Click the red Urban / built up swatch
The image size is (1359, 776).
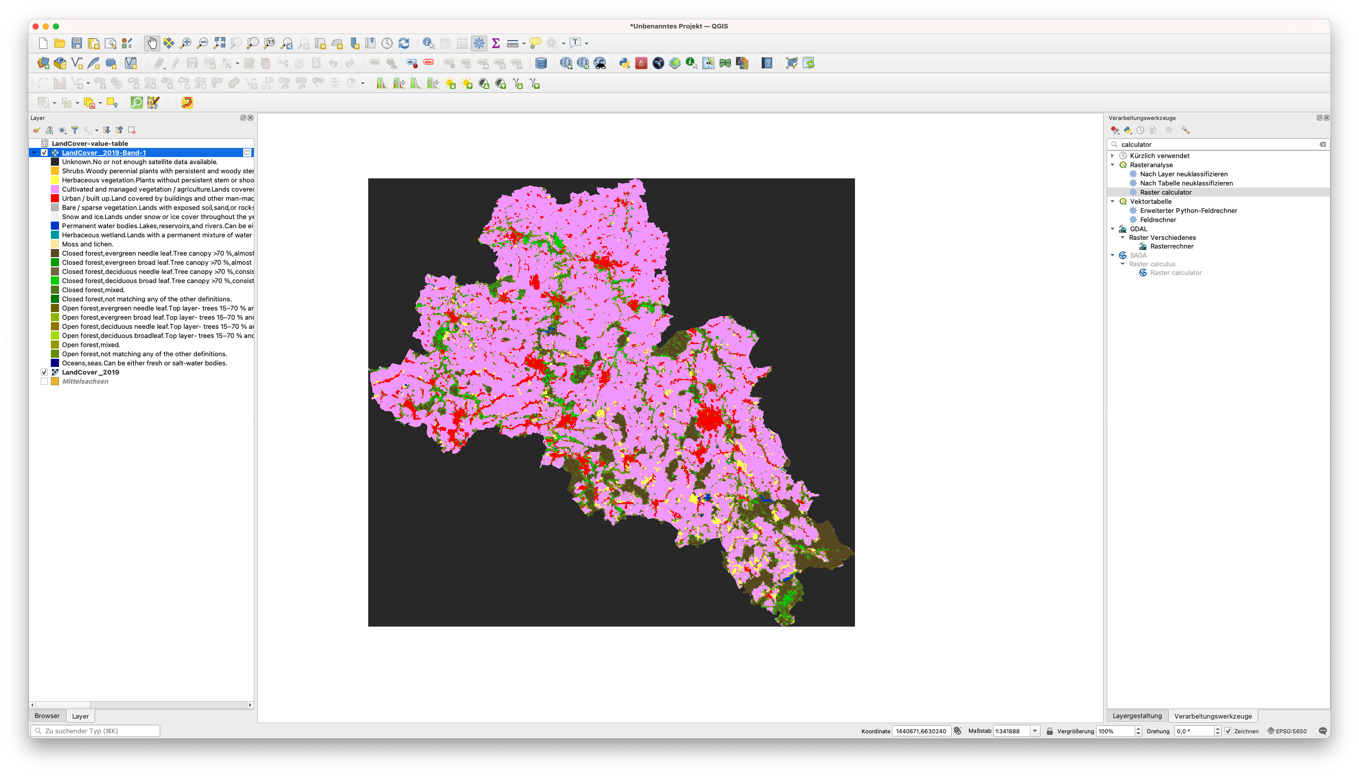55,198
